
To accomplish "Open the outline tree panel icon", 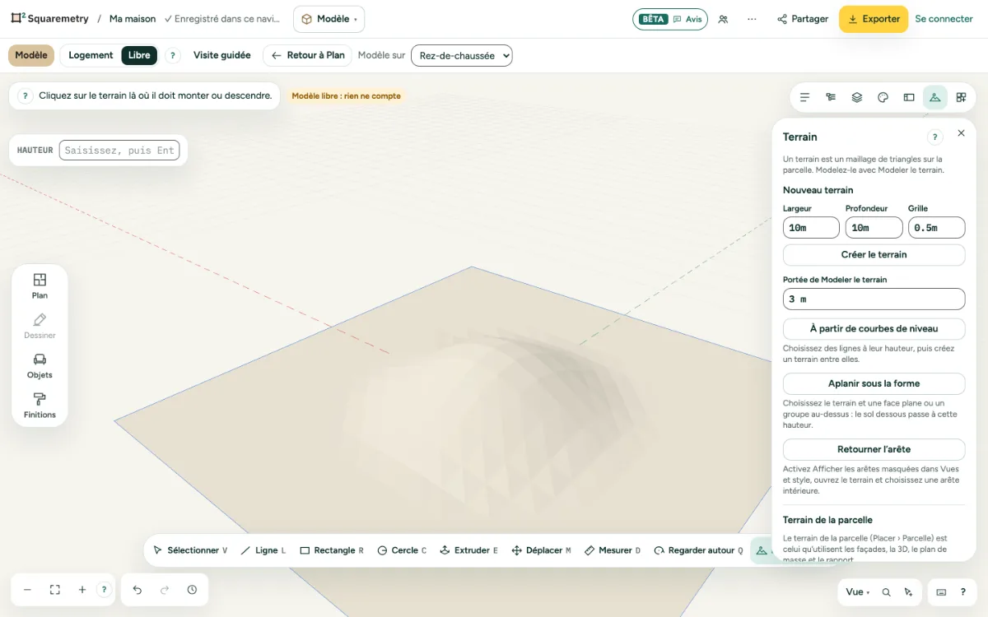I will (x=831, y=97).
